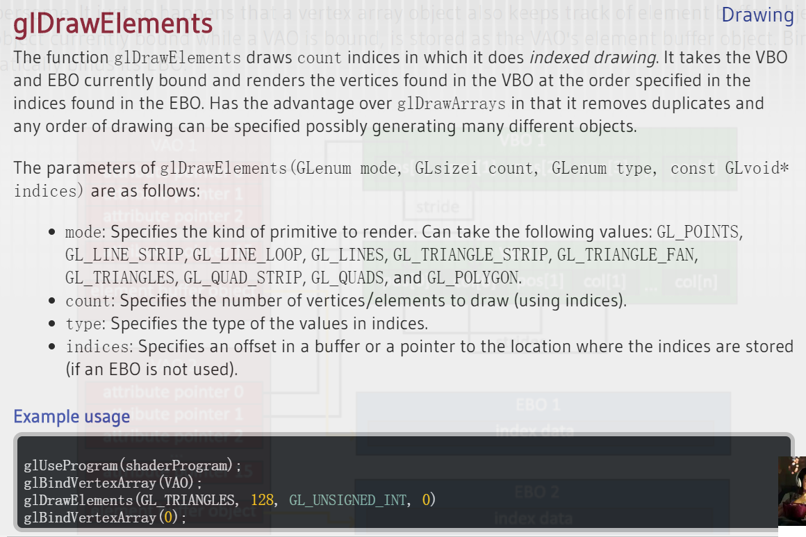
Task: Click 'const GLvoid*' in the function signature
Action: pyautogui.click(x=730, y=169)
